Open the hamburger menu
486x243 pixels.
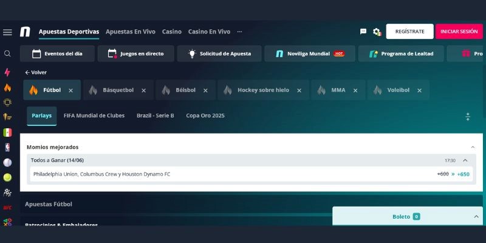pos(7,32)
